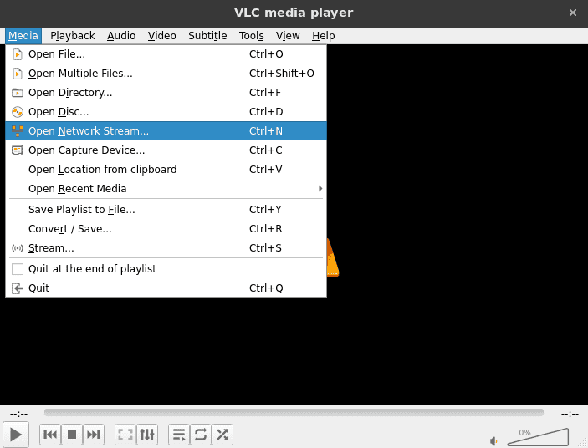
Task: Adjust the volume triangle slider
Action: click(x=538, y=437)
